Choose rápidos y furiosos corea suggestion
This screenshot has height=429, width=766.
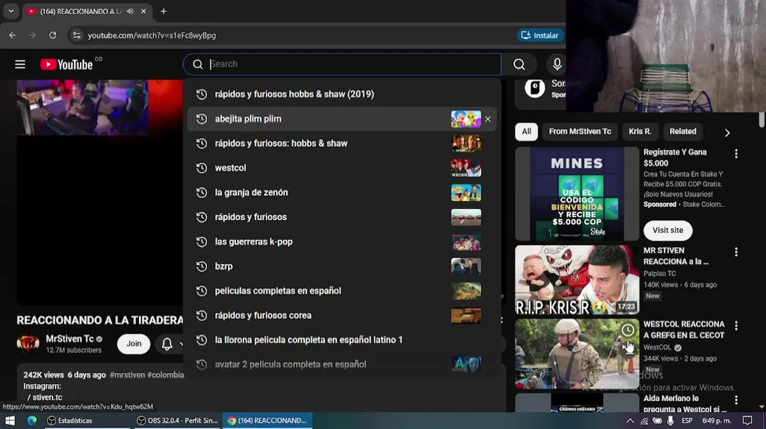[342, 315]
